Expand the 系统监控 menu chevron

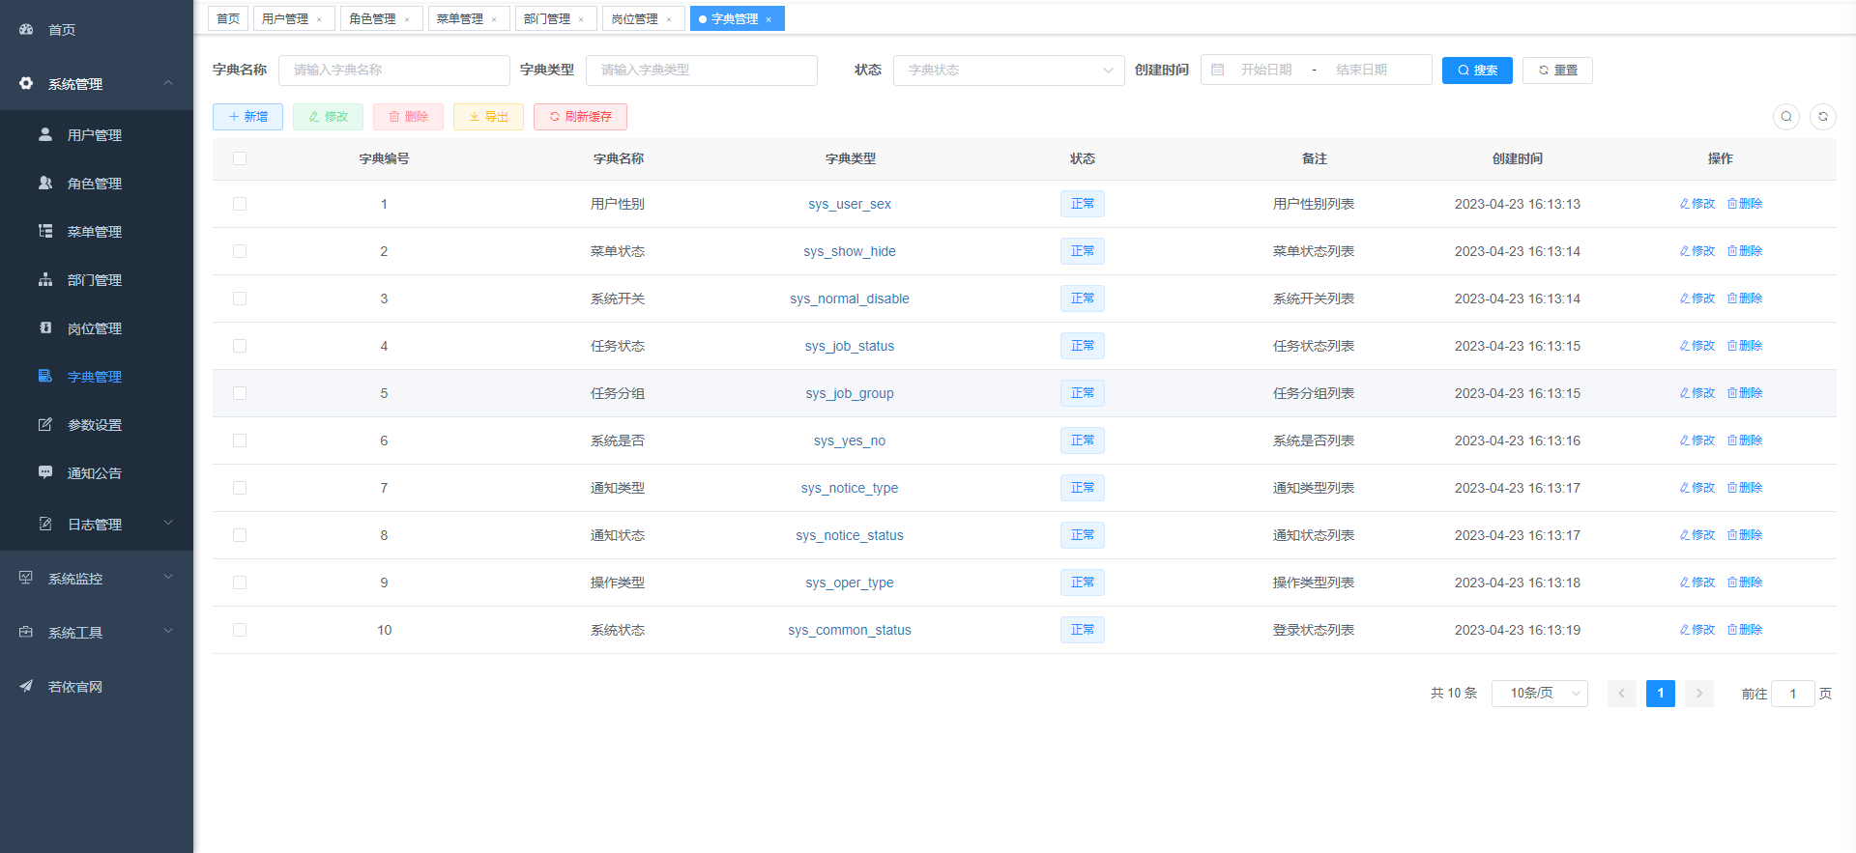tap(168, 577)
